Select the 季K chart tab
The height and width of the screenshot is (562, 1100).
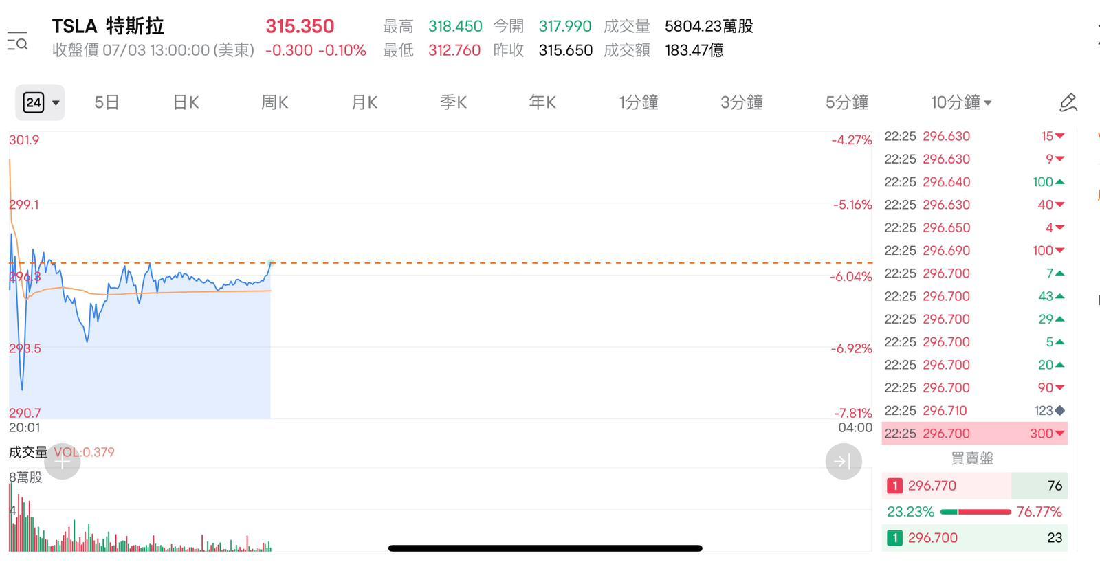tap(453, 102)
